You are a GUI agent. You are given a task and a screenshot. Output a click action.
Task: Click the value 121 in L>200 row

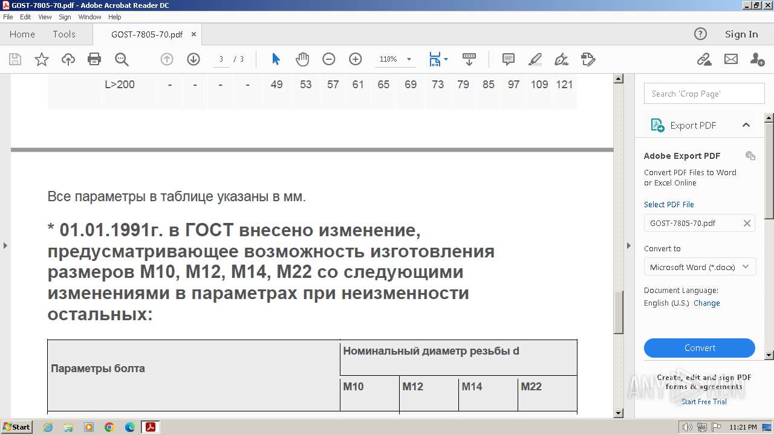tap(564, 85)
